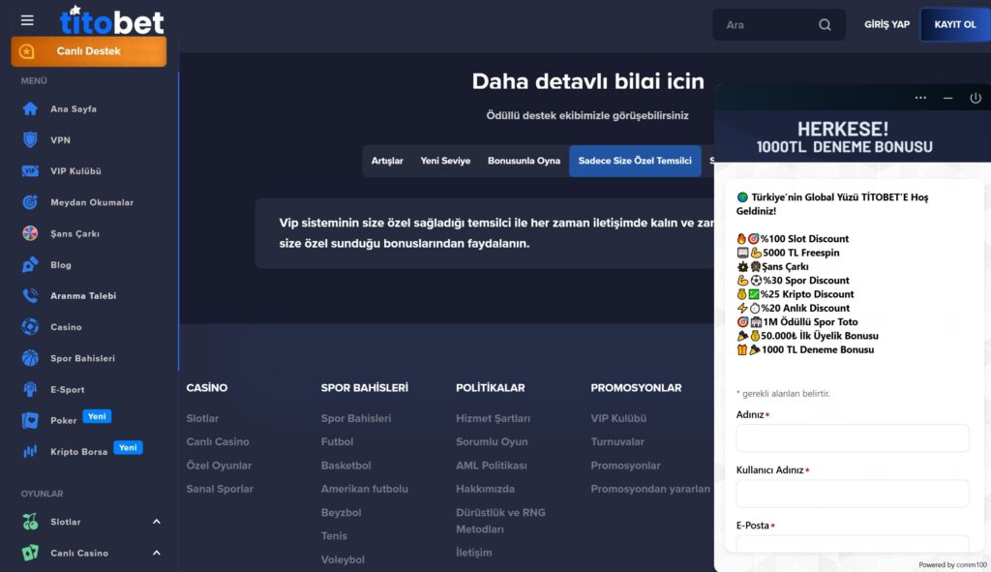Open the İletişim footer link

pos(473,553)
